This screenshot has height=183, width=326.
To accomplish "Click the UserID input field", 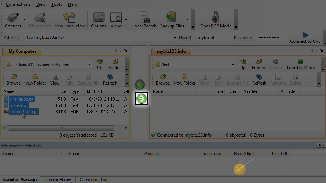I will (x=213, y=37).
